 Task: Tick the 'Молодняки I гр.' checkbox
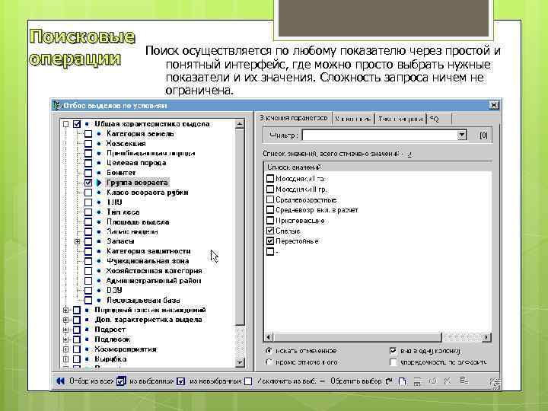pos(269,179)
